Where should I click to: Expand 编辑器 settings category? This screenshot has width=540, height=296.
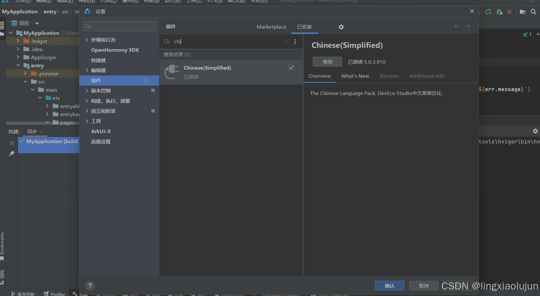coord(87,70)
